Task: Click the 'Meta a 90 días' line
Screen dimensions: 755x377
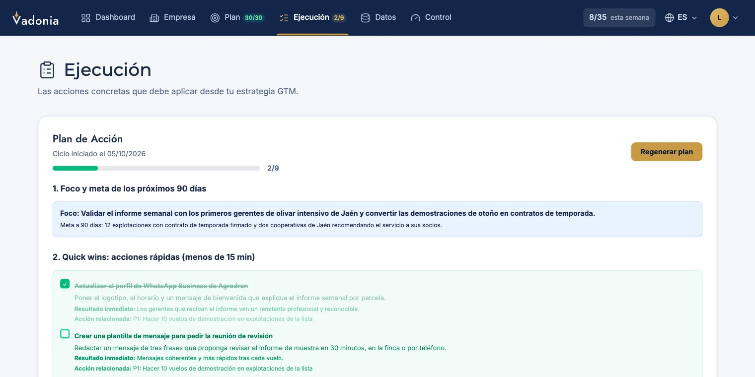Action: [x=251, y=225]
